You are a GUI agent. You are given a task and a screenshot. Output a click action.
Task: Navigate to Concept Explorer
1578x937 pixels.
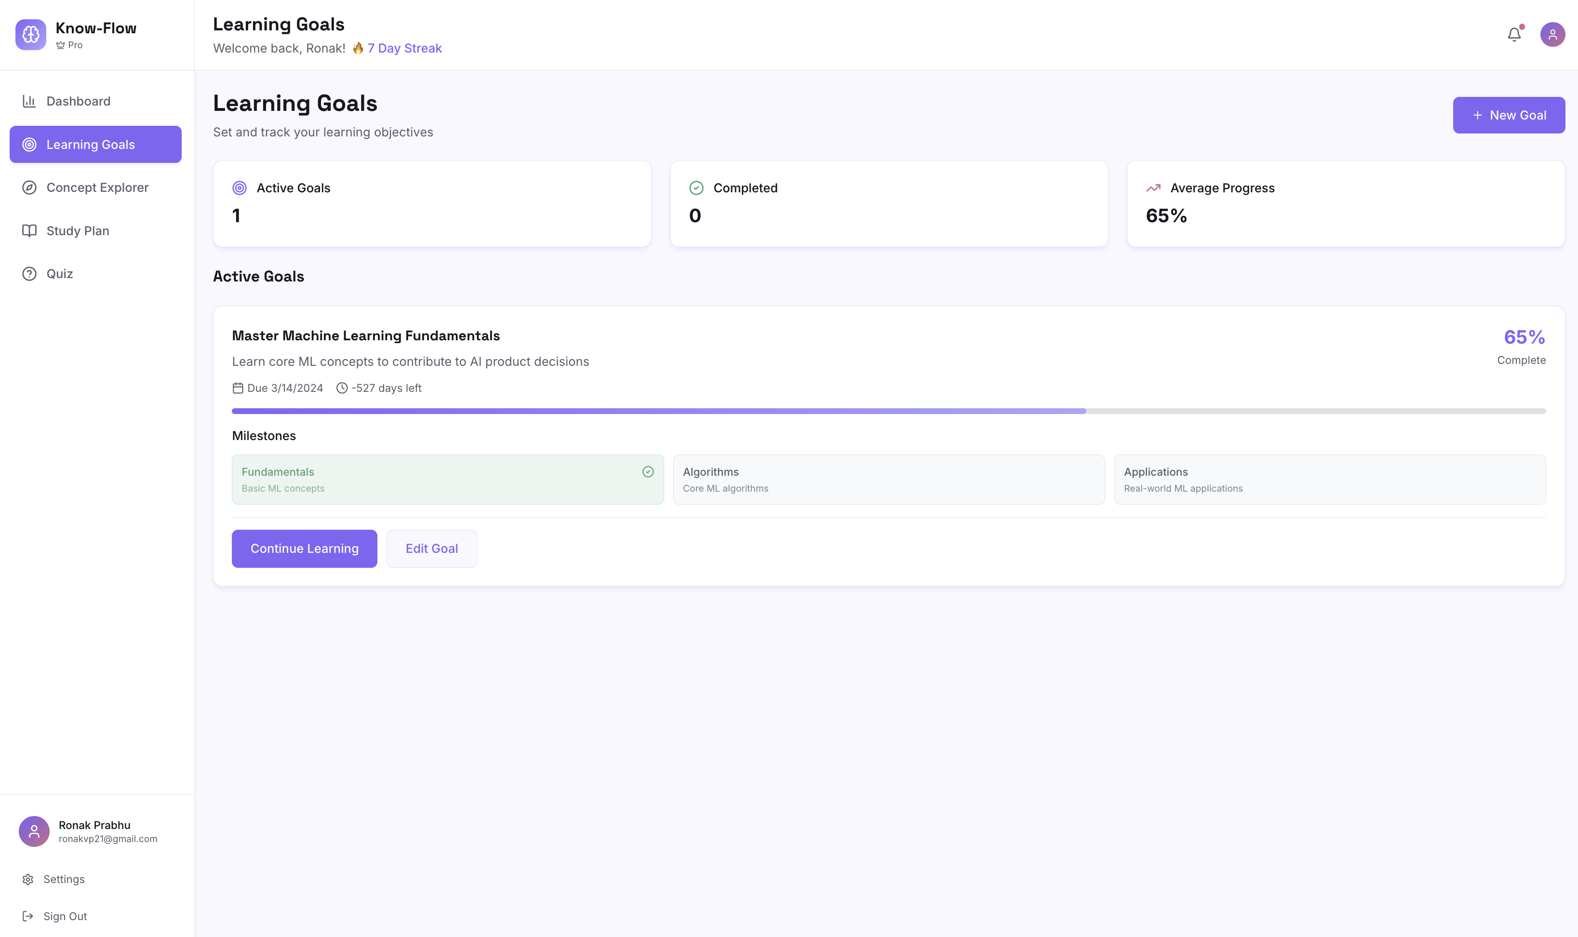click(97, 187)
